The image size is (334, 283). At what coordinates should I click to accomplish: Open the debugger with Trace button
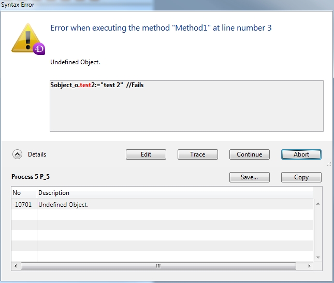[x=197, y=154]
